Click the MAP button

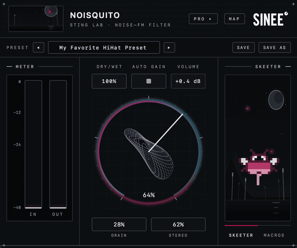(x=234, y=19)
